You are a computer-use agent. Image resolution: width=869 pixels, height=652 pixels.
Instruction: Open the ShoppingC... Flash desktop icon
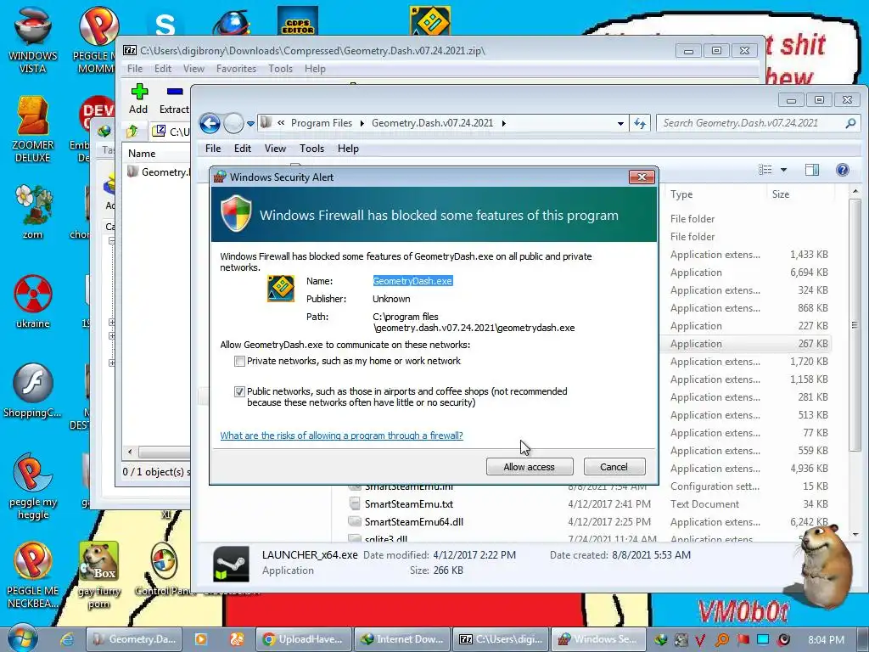coord(33,391)
